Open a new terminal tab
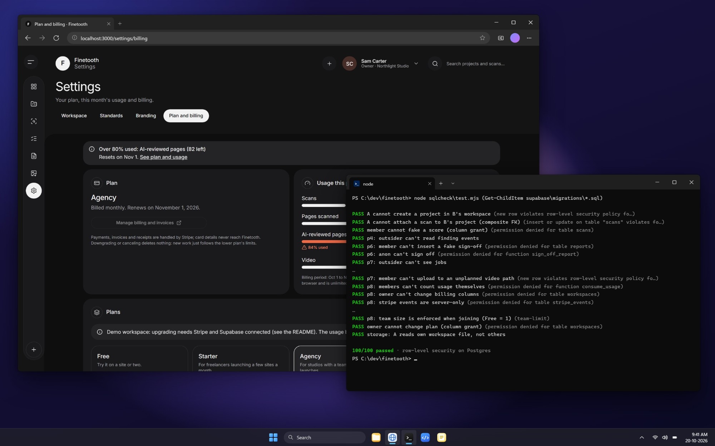The image size is (715, 446). tap(441, 183)
